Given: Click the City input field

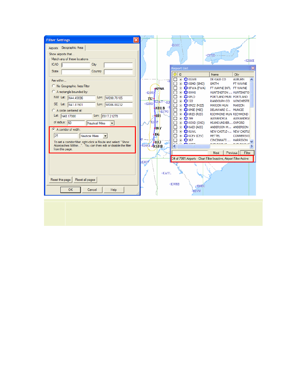Looking at the screenshot, I should [x=118, y=65].
